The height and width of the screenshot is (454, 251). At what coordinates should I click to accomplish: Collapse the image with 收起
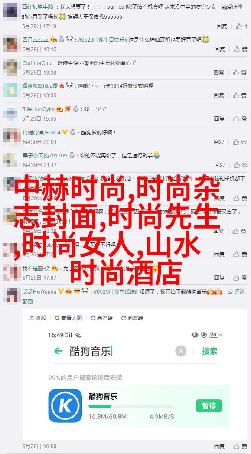pos(38,318)
